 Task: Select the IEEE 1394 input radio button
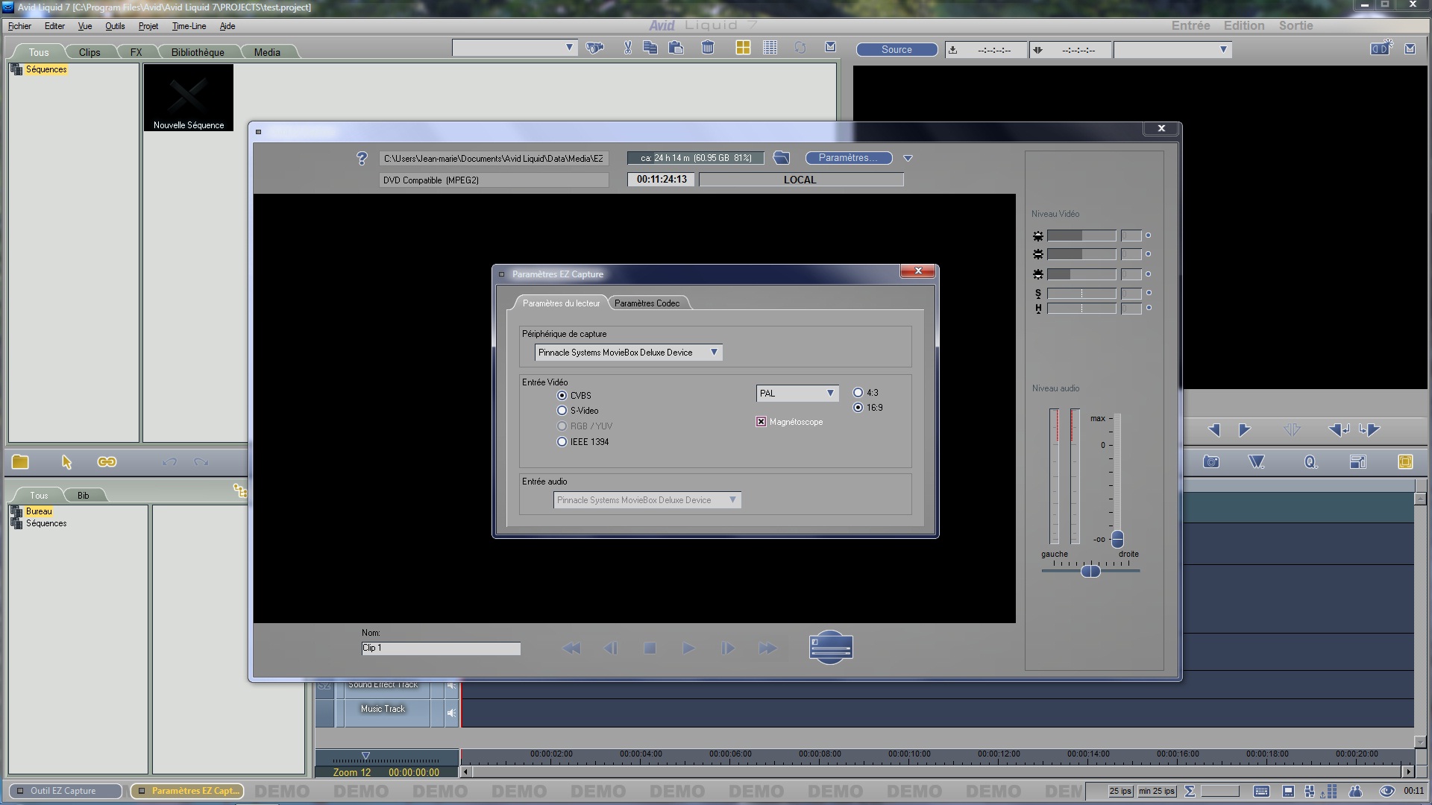click(x=562, y=442)
